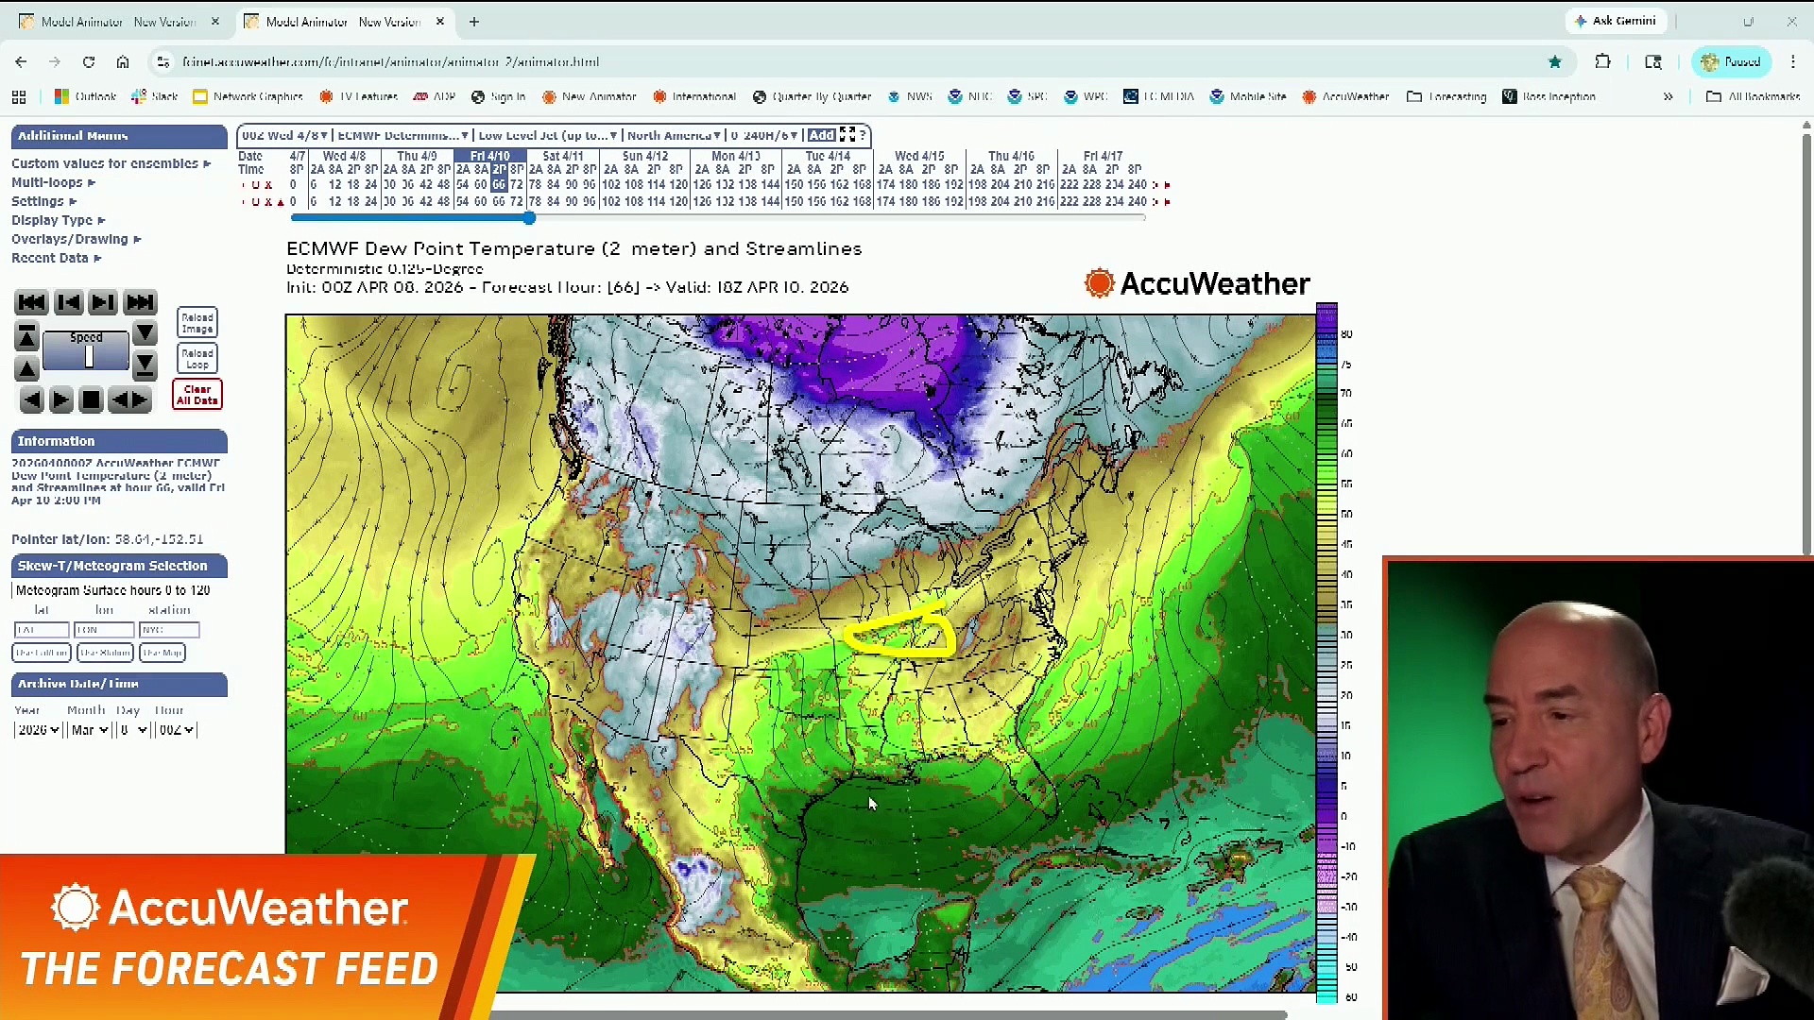Click the Add button in selector bar
The width and height of the screenshot is (1814, 1020).
[821, 135]
